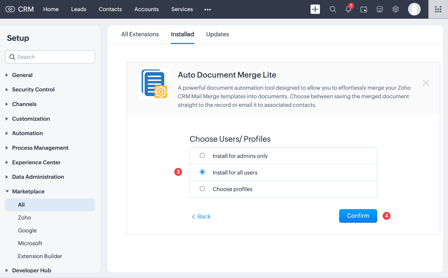Select Google under Marketplace
The height and width of the screenshot is (278, 448).
pos(27,231)
